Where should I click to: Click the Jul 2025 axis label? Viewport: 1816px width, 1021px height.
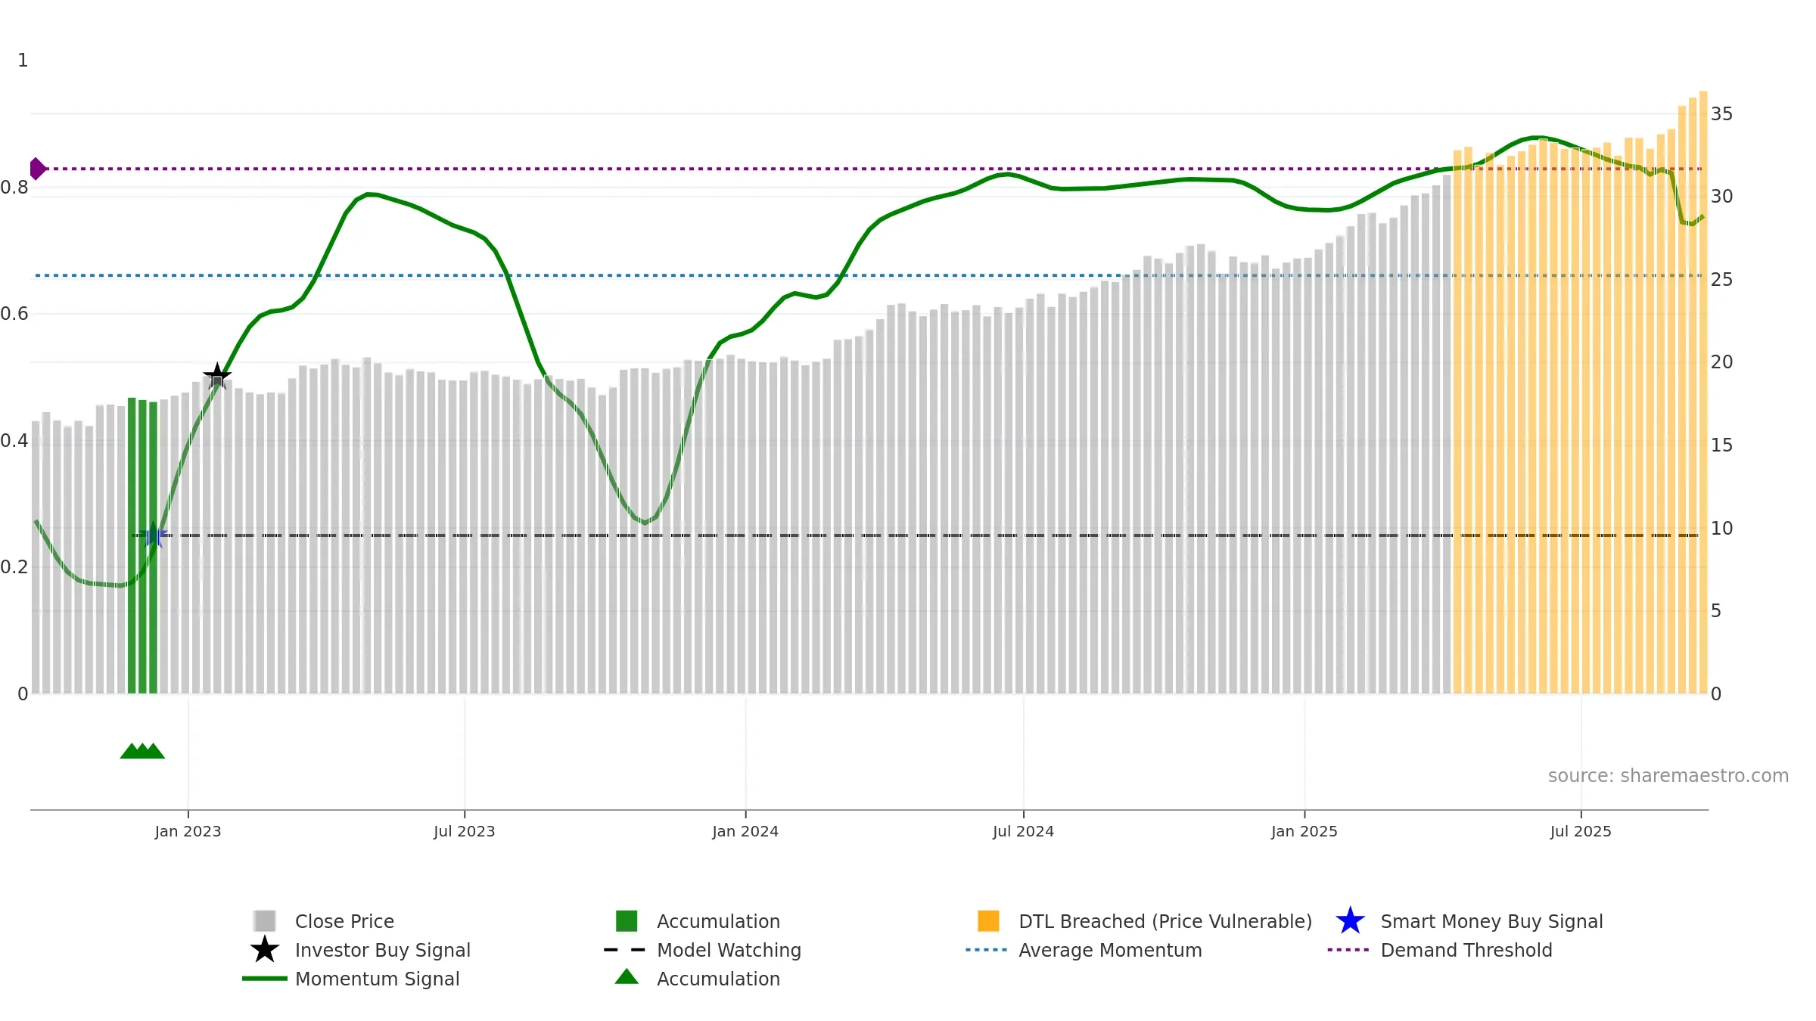coord(1581,831)
